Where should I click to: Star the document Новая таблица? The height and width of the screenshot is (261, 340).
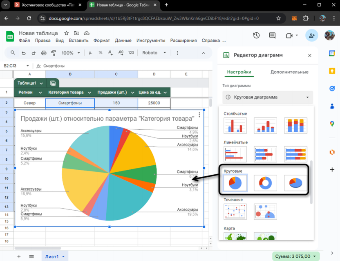67,33
